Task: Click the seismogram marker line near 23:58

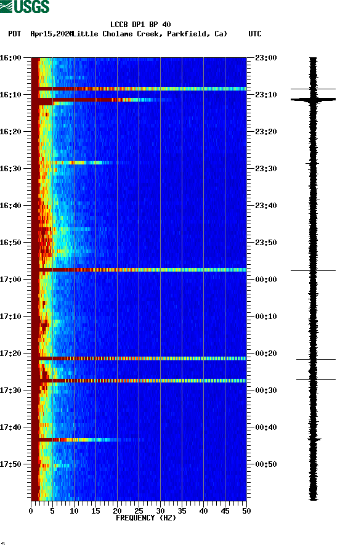Action: coord(313,270)
